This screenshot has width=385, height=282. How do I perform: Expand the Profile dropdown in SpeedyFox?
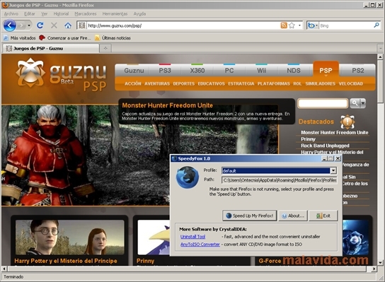(x=333, y=170)
